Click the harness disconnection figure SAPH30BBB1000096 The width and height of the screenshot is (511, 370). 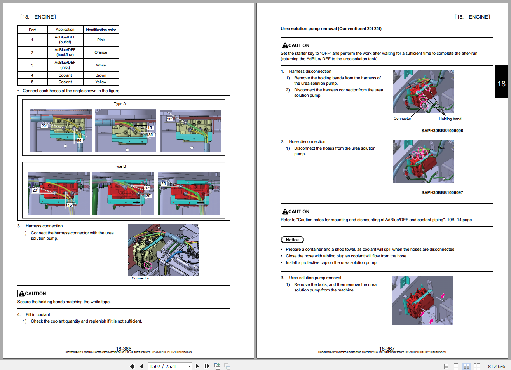[x=423, y=91]
